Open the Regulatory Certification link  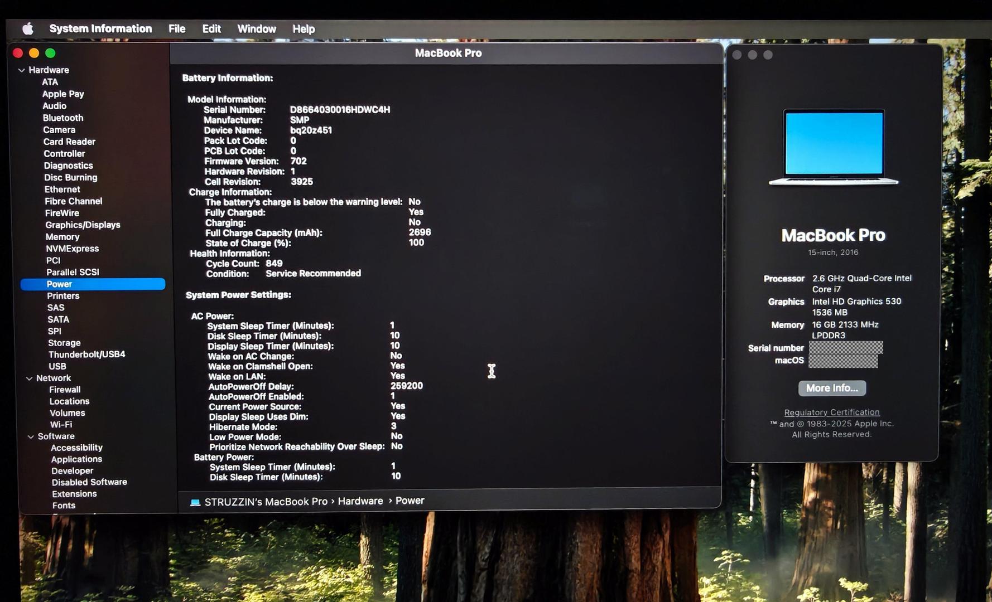pyautogui.click(x=831, y=412)
